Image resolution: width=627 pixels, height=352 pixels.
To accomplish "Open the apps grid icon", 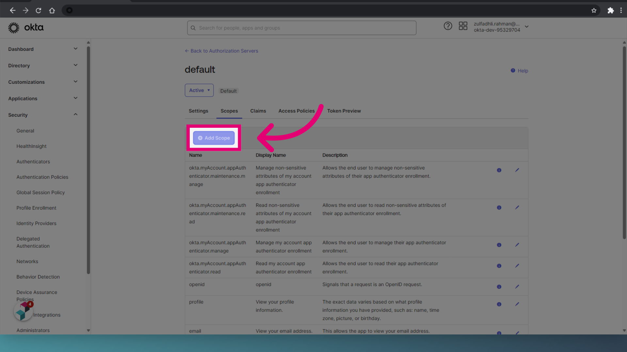I will point(463,26).
